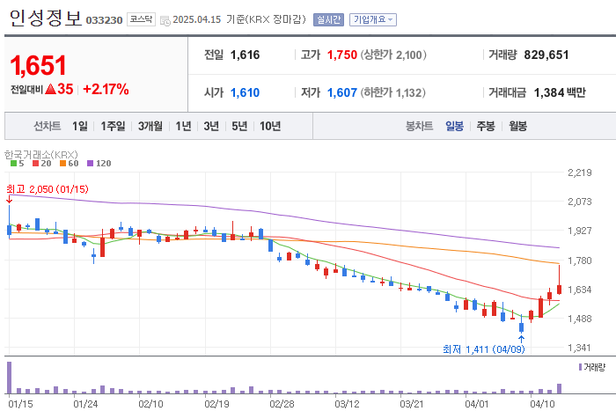This screenshot has width=616, height=411.
Task: Select the 1년 line chart tab
Action: click(x=183, y=126)
